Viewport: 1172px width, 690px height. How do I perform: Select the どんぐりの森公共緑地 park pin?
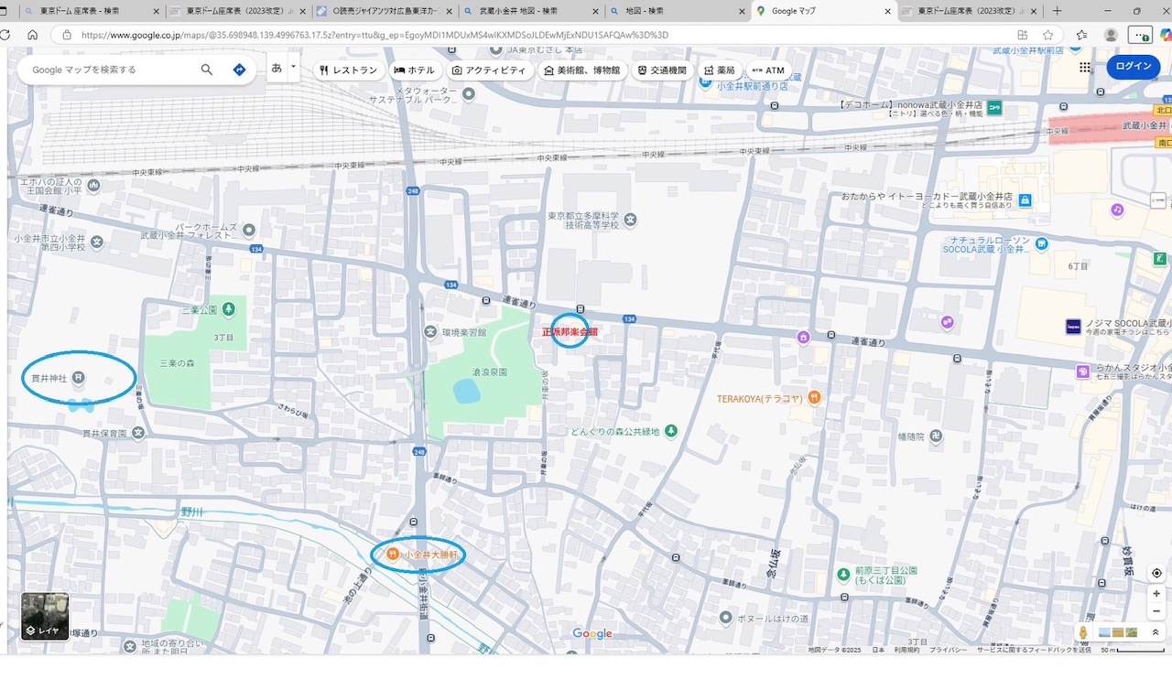click(x=671, y=431)
